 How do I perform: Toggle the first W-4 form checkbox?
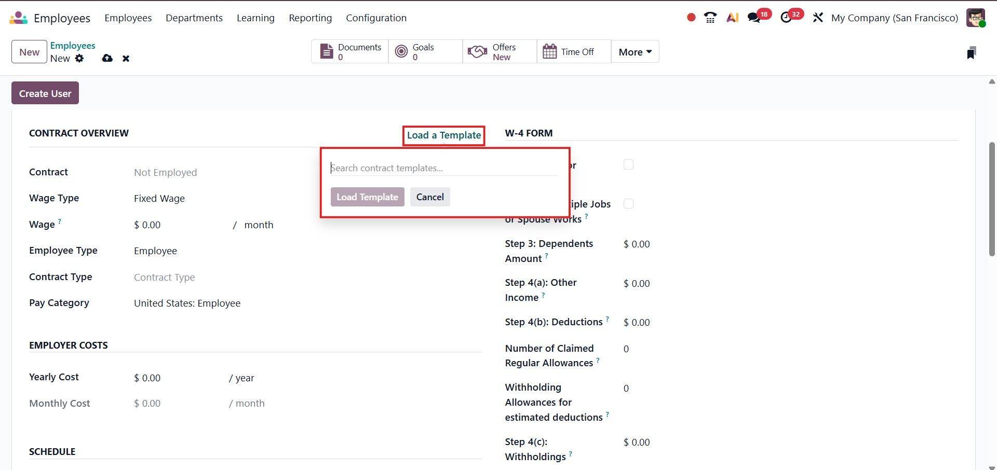pos(628,164)
